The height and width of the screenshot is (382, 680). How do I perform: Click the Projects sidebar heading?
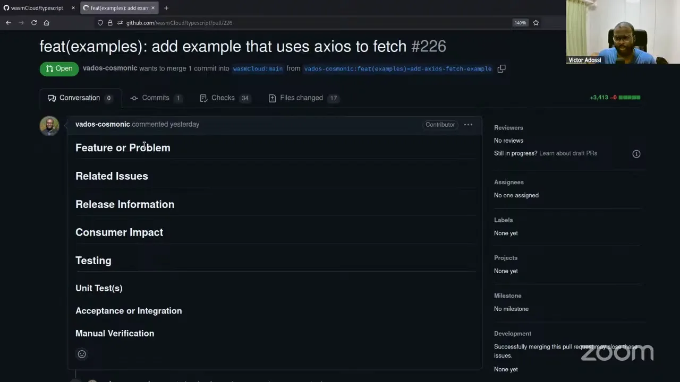click(506, 258)
